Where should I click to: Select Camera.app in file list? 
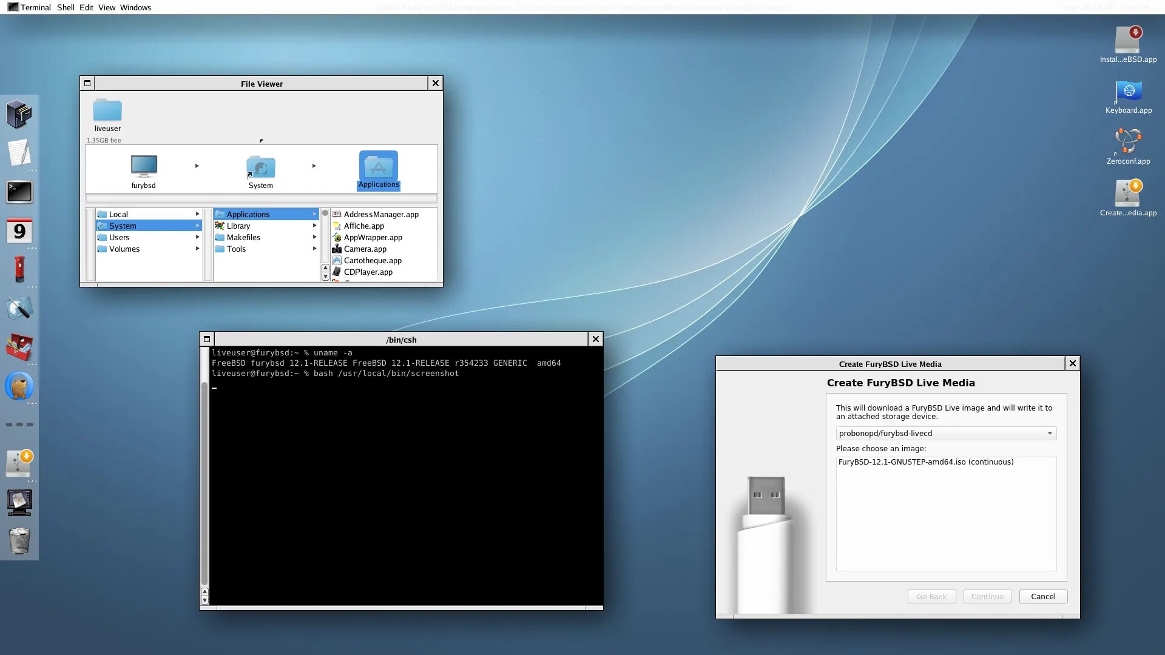(365, 249)
